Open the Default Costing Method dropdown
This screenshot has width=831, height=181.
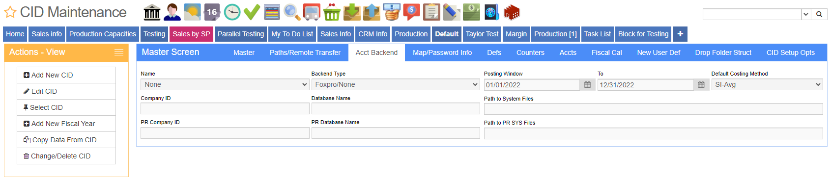[767, 84]
